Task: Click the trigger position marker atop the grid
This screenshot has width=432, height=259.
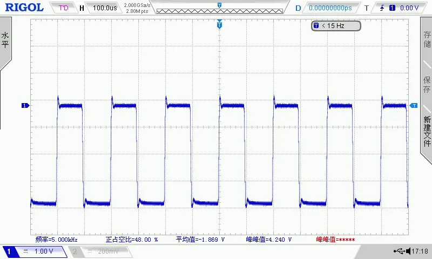Action: pos(219,24)
